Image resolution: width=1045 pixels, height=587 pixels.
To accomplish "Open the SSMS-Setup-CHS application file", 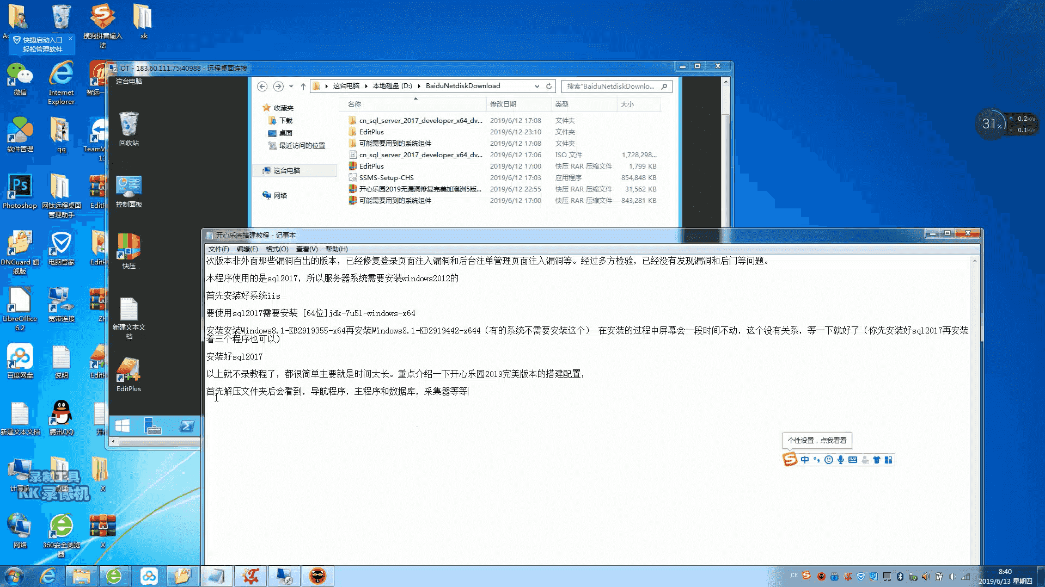I will 386,178.
